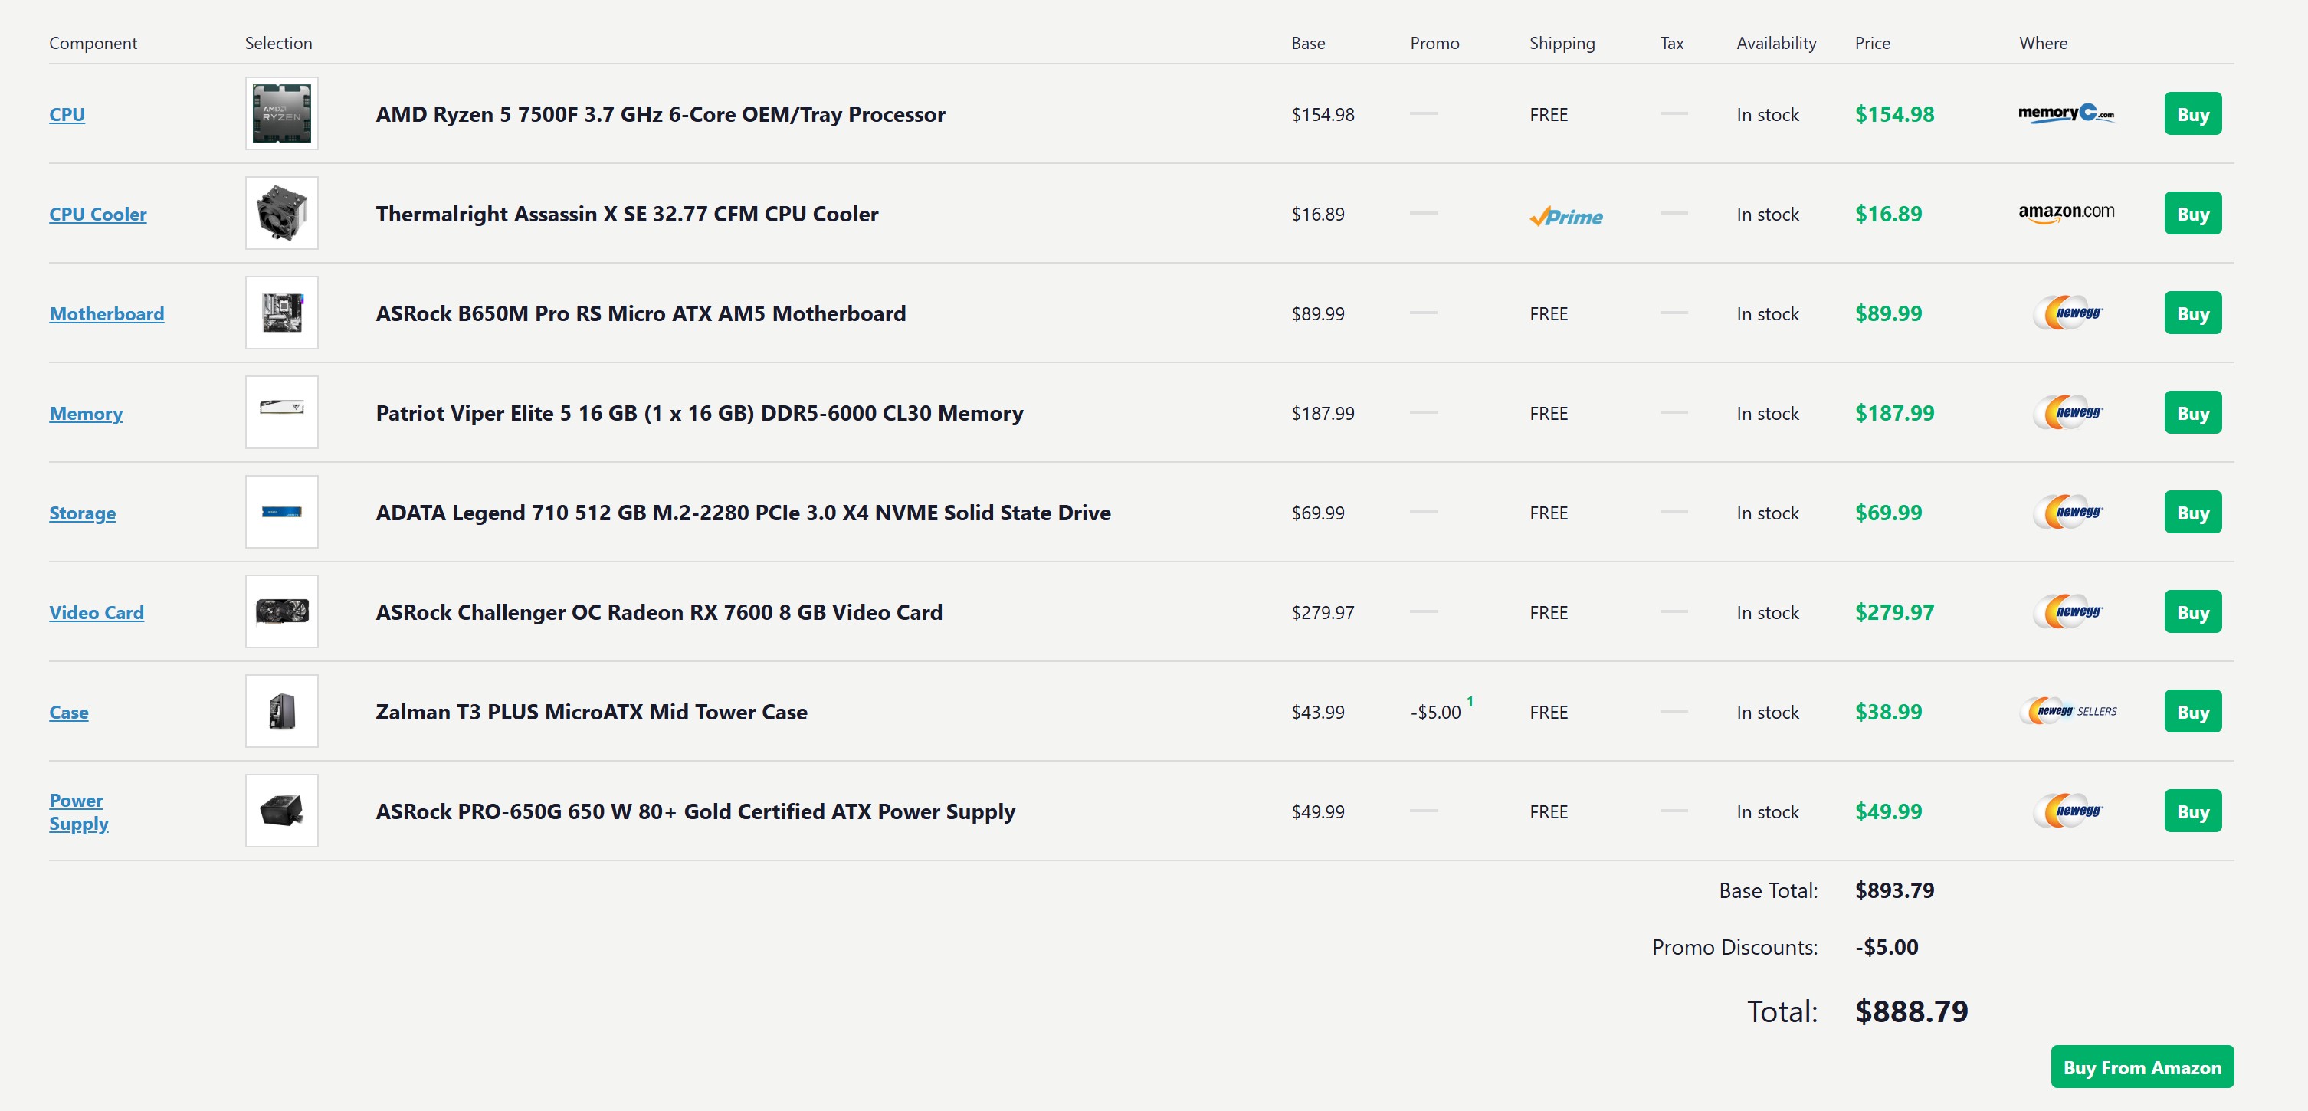Click the ASRock PRO-650G power supply thumbnail
The height and width of the screenshot is (1111, 2308).
(282, 811)
